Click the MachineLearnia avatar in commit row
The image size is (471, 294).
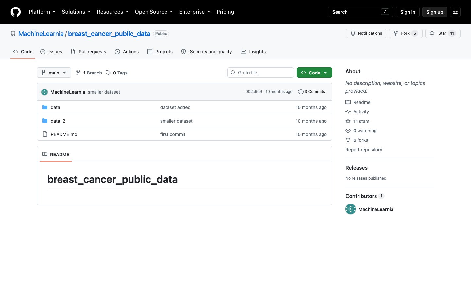click(x=44, y=92)
